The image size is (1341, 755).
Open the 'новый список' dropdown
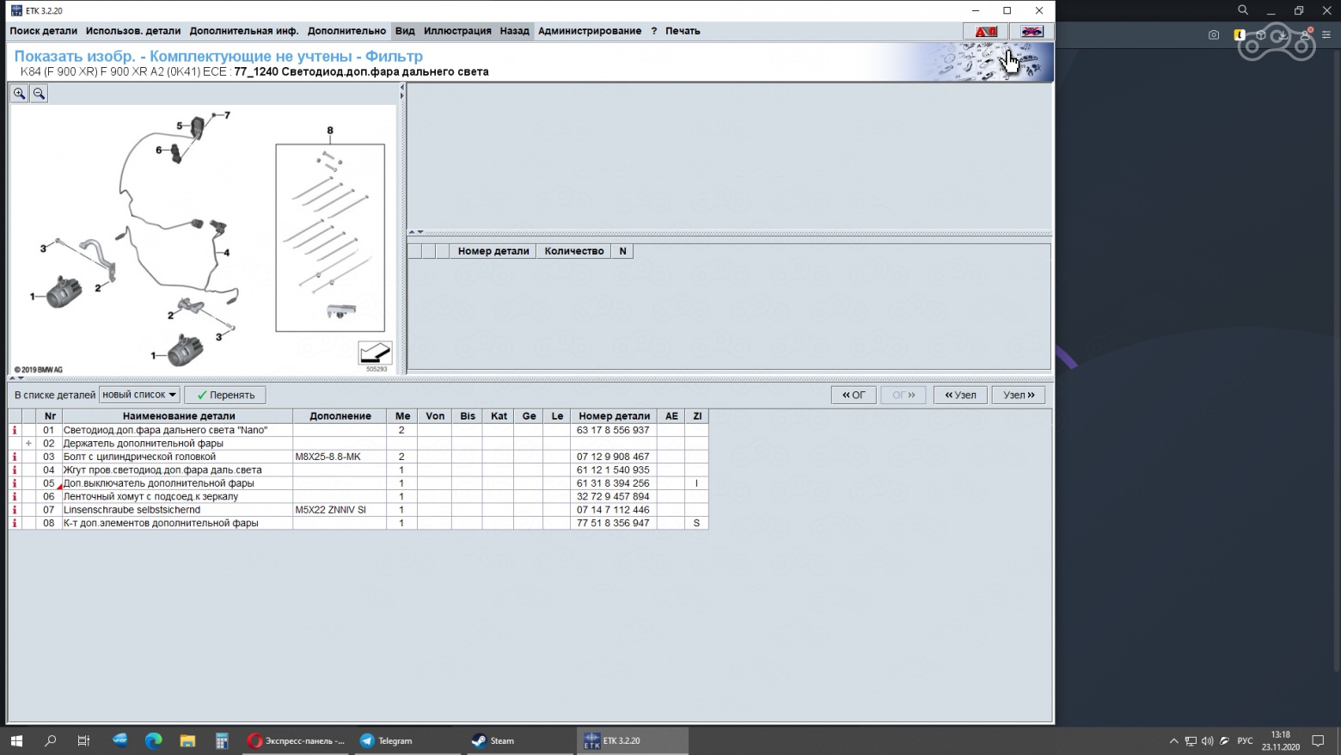139,395
